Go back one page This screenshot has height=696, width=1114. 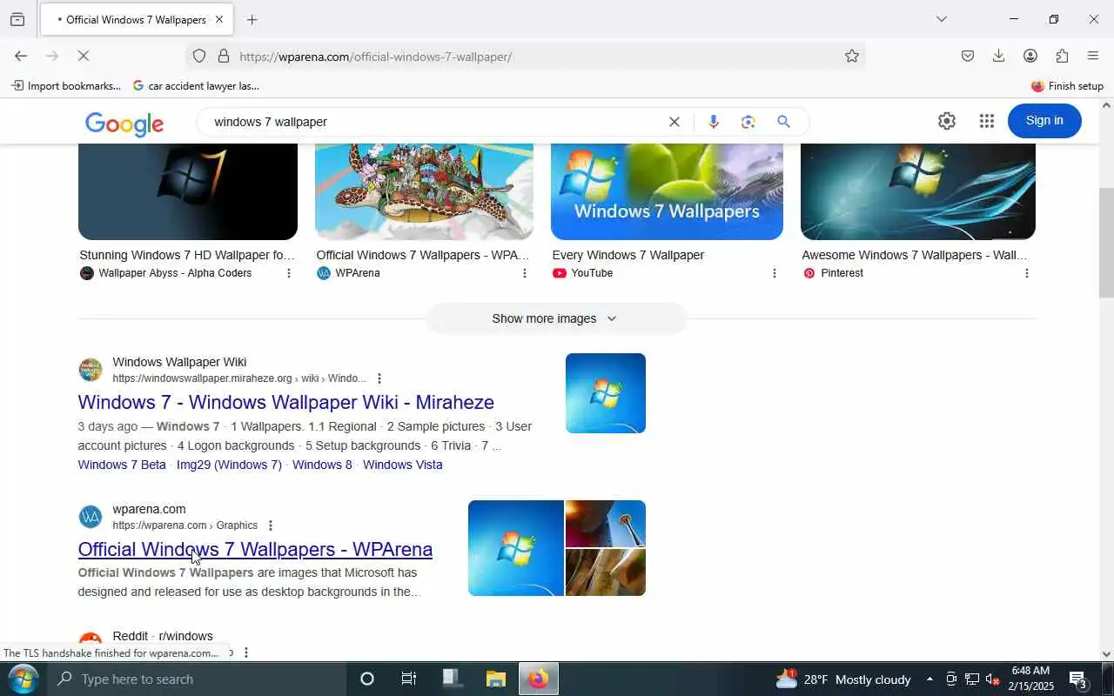pyautogui.click(x=21, y=56)
